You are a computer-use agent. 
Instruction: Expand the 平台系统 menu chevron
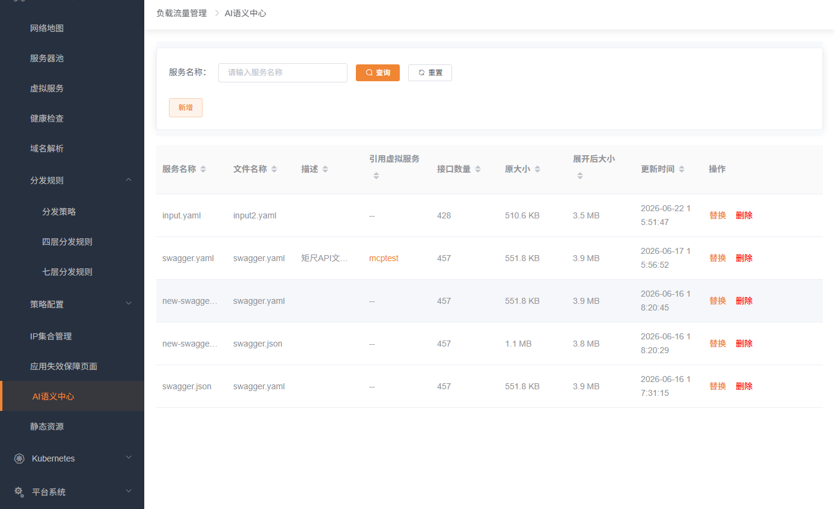click(129, 492)
